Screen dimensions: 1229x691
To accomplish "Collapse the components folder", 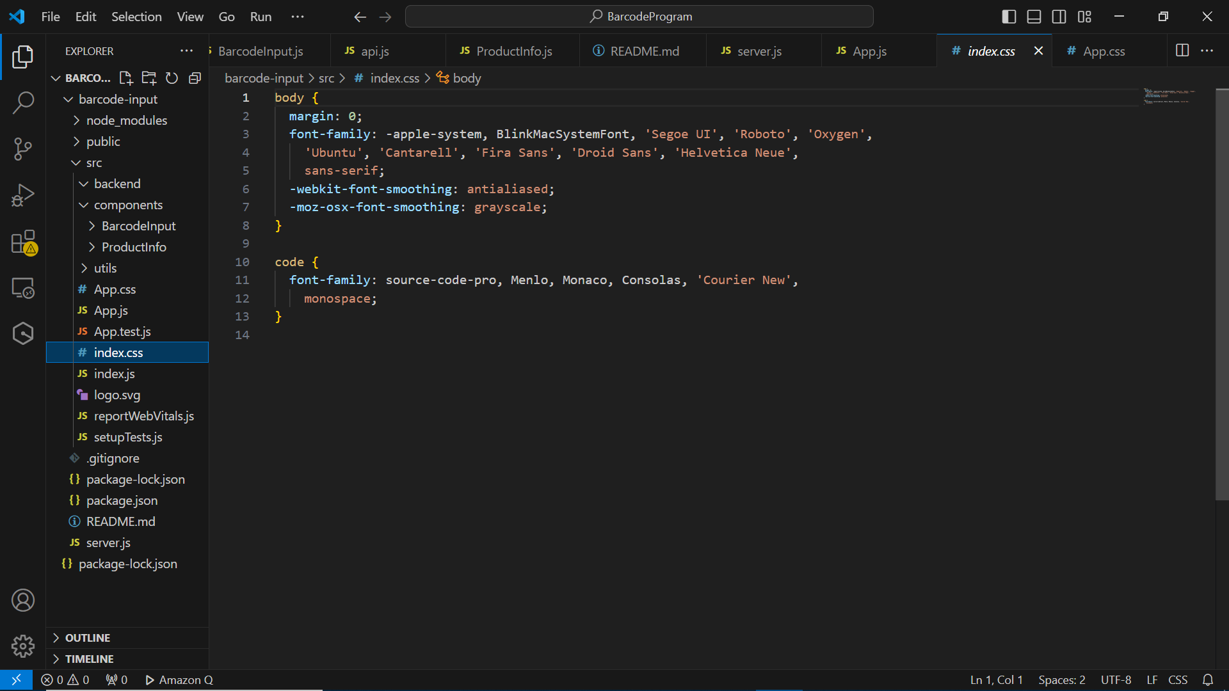I will click(x=127, y=205).
